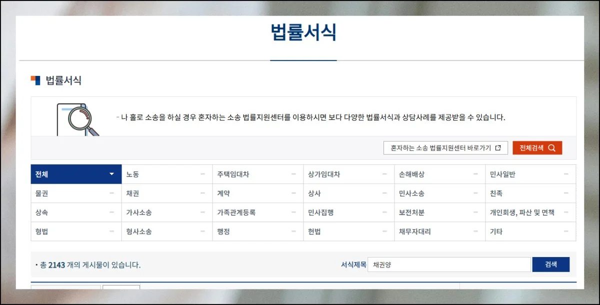This screenshot has width=600, height=305.
Task: Open 혼자하는 소송 법률지원센터 바로가기 link
Action: coord(445,148)
